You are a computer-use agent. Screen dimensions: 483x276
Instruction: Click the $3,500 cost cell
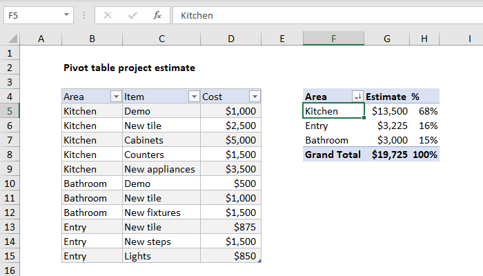tap(230, 169)
